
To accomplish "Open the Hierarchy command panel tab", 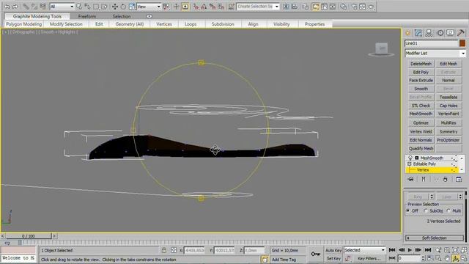I will pos(429,33).
